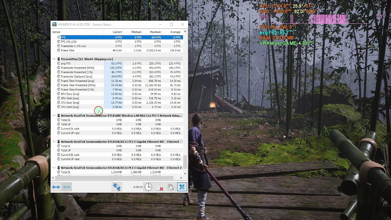Select the CPU Wait (avg) row

[119, 107]
